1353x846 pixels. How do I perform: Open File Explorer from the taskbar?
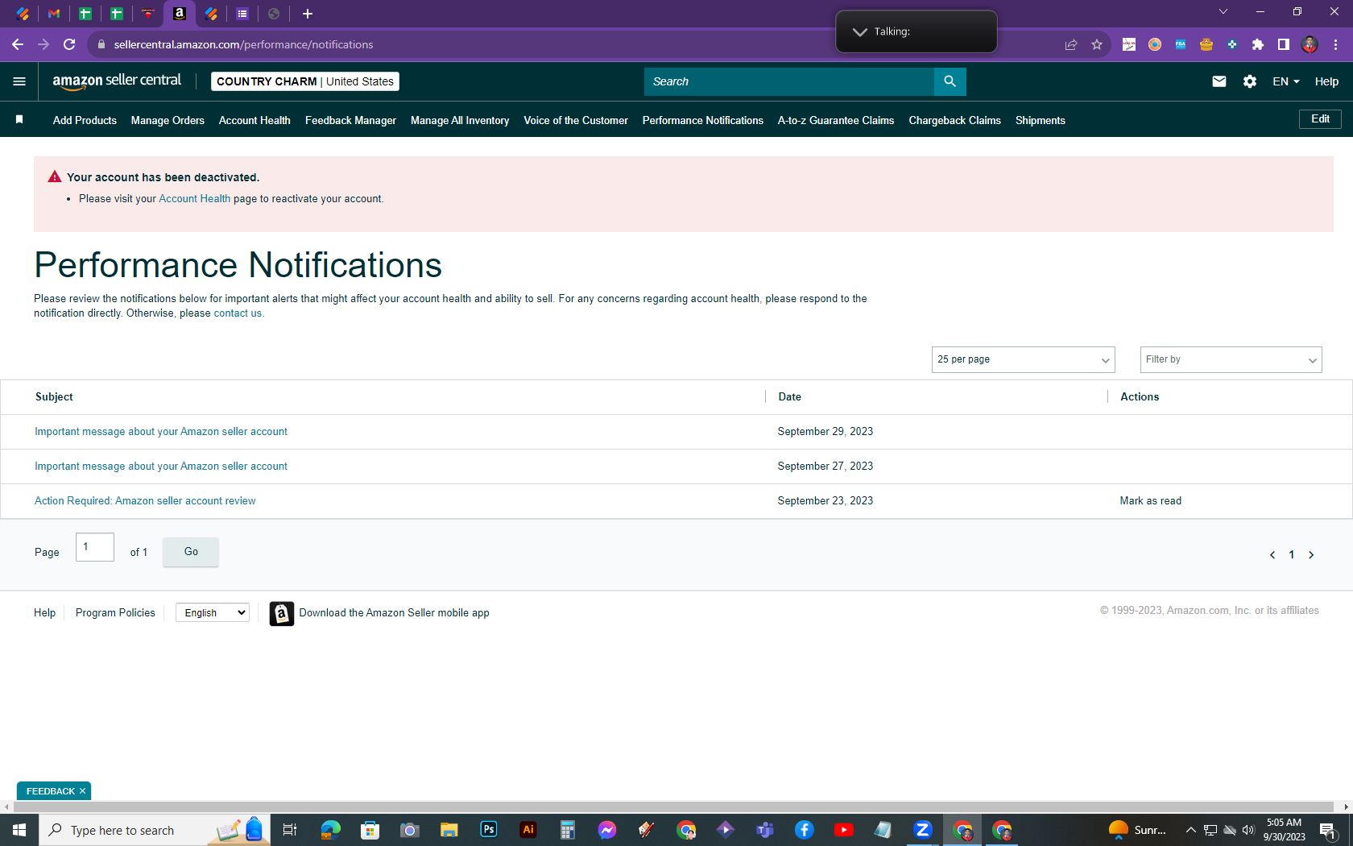point(449,830)
